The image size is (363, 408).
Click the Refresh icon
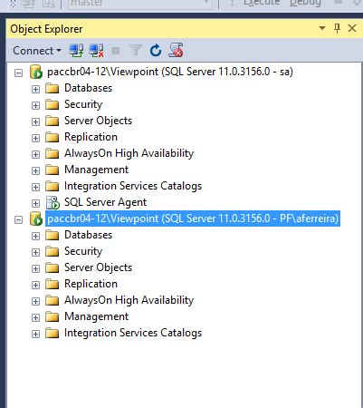point(156,51)
